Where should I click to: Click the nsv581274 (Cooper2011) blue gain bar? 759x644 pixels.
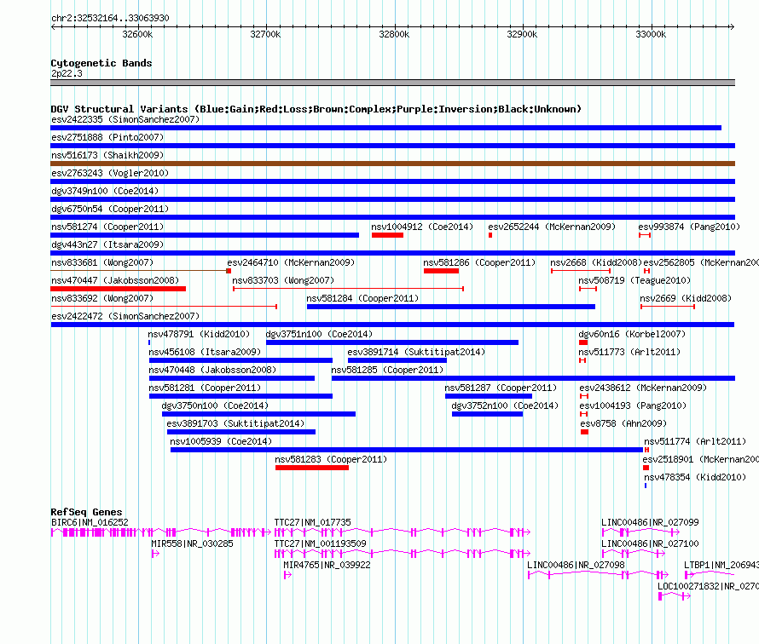[x=205, y=235]
